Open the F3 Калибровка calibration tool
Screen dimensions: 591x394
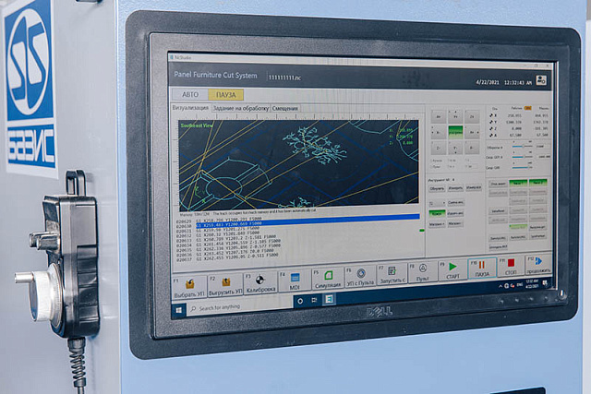pyautogui.click(x=260, y=283)
